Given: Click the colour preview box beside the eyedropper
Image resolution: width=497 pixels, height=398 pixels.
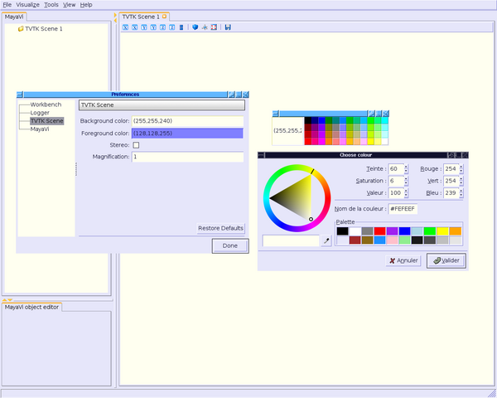Looking at the screenshot, I should 291,240.
